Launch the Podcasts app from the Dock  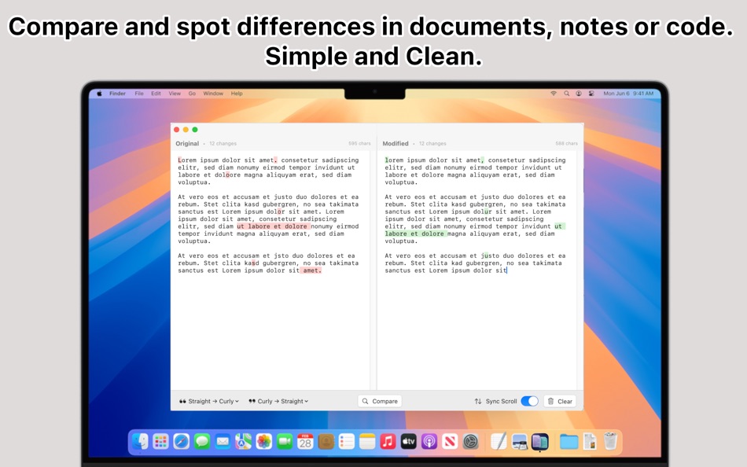tap(429, 442)
